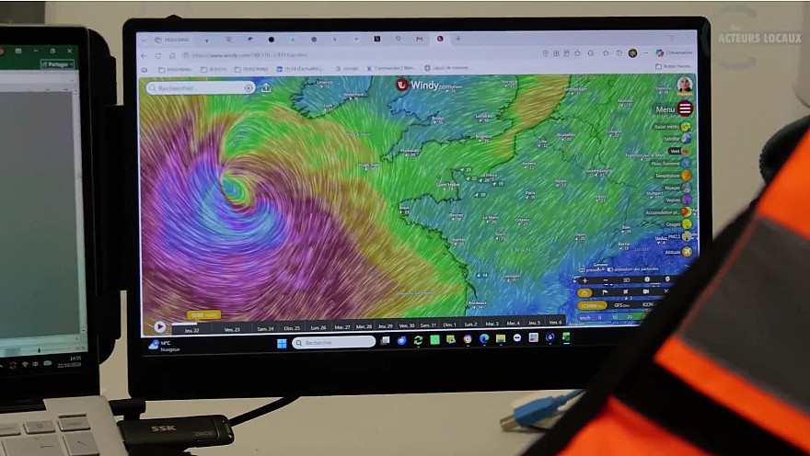Switch to the Gmail browser tab
The height and width of the screenshot is (456, 810).
coord(419,39)
